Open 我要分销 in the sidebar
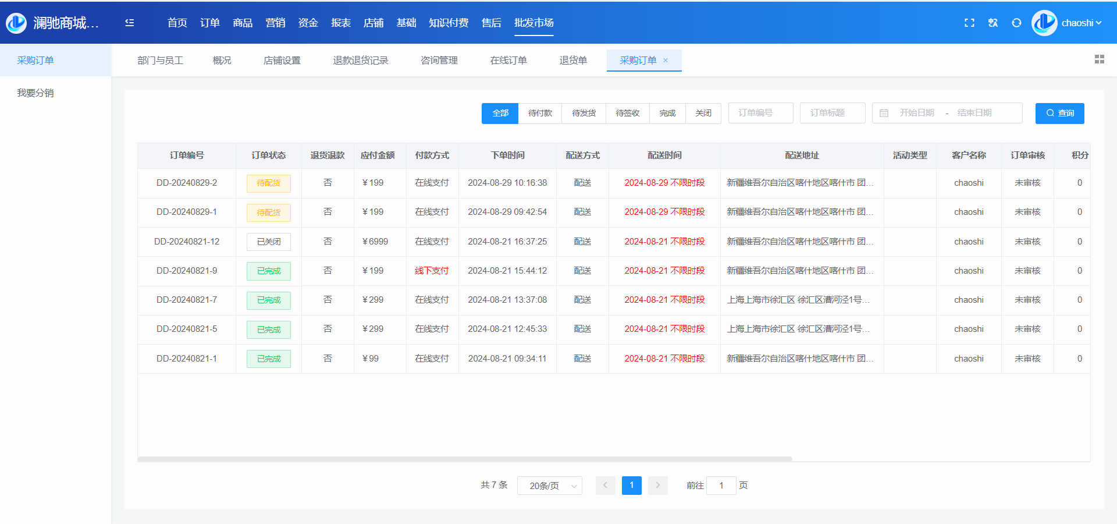Viewport: 1117px width, 524px height. click(x=35, y=93)
